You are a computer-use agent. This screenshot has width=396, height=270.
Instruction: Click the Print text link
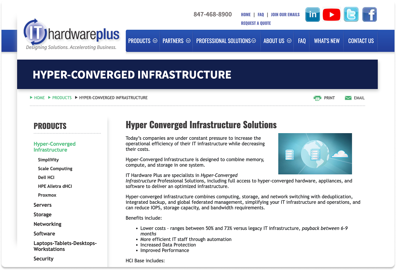(x=329, y=98)
